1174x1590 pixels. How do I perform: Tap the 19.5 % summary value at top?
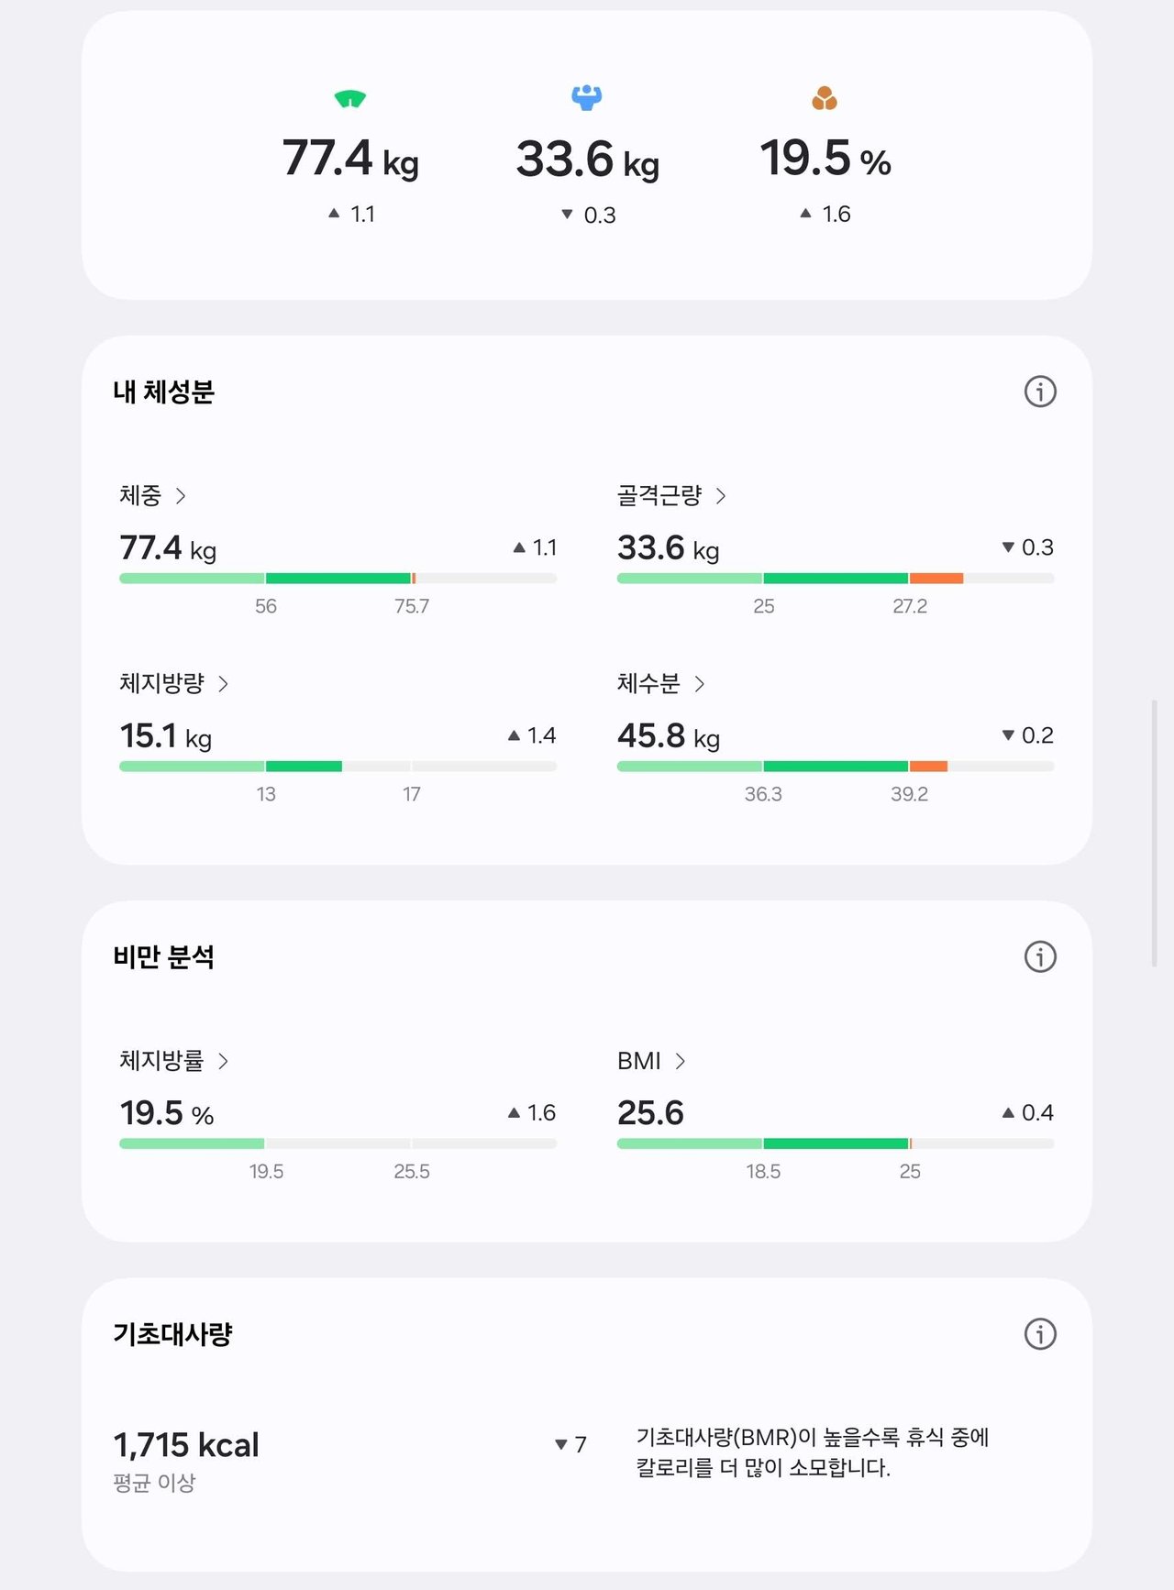pos(825,158)
